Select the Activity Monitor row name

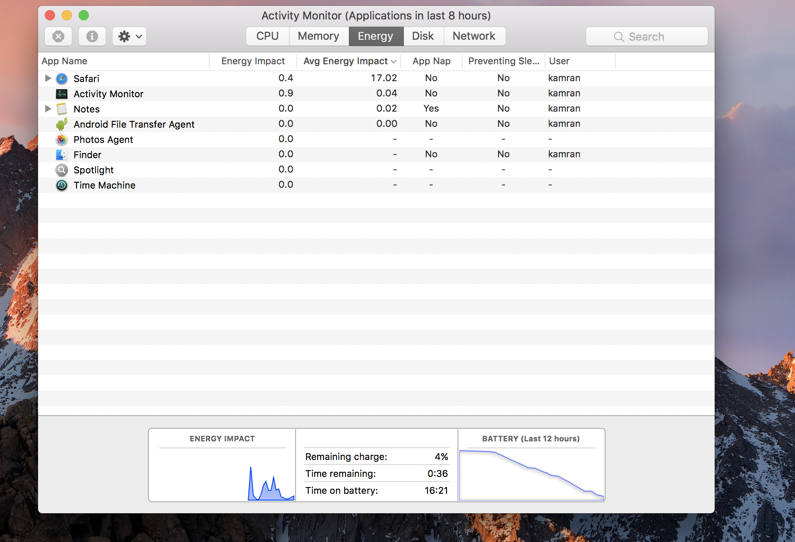click(108, 94)
